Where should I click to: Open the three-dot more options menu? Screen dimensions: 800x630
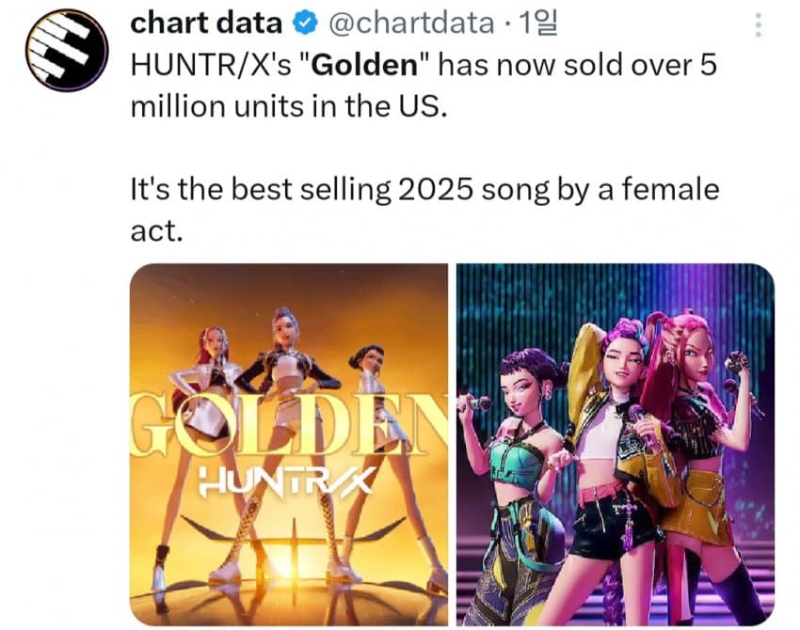point(759,25)
